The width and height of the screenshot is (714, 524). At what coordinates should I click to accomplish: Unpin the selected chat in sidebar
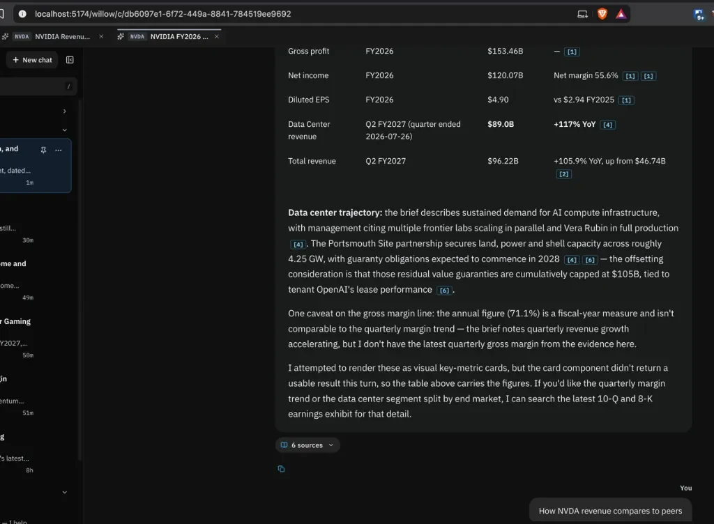click(44, 150)
